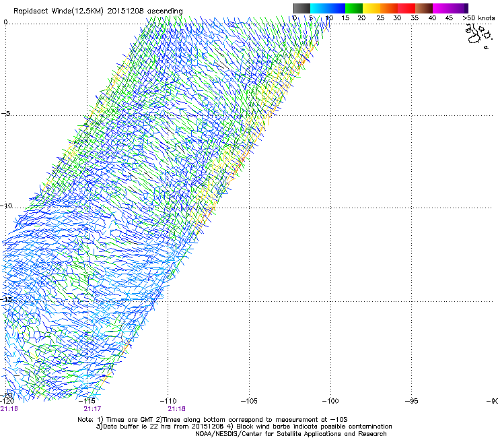Click the yellow 20-25 knots color bar segment
The image size is (498, 438).
pyautogui.click(x=371, y=8)
